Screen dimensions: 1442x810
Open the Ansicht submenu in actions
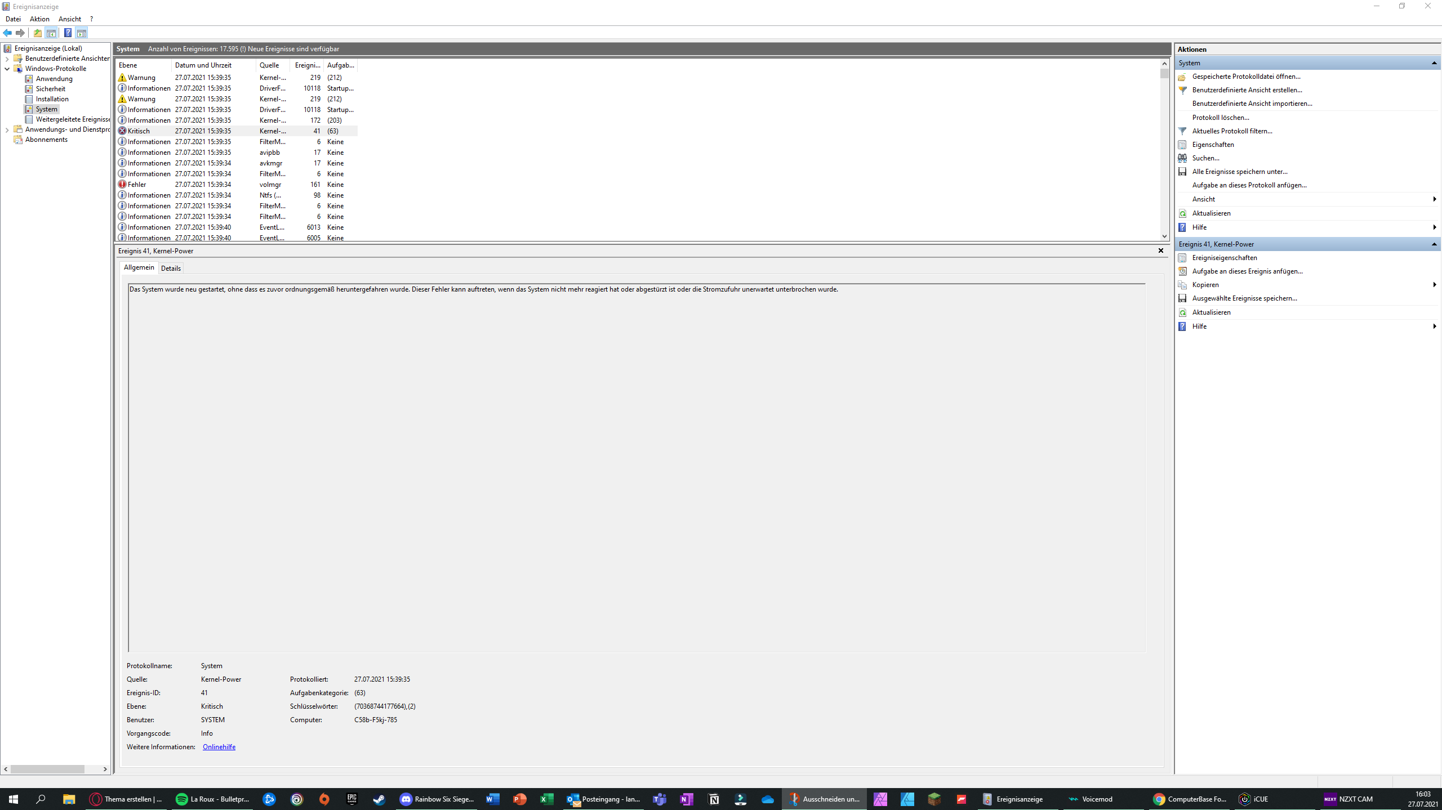pyautogui.click(x=1203, y=199)
